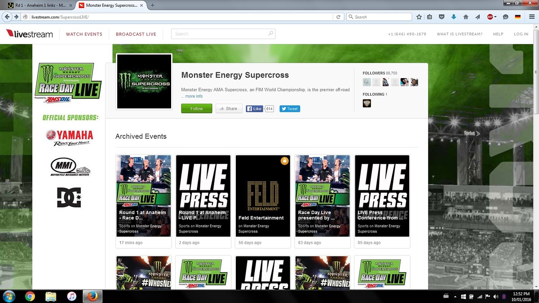Click the Tweet button
Screen dimensions: 539x303
(290, 109)
